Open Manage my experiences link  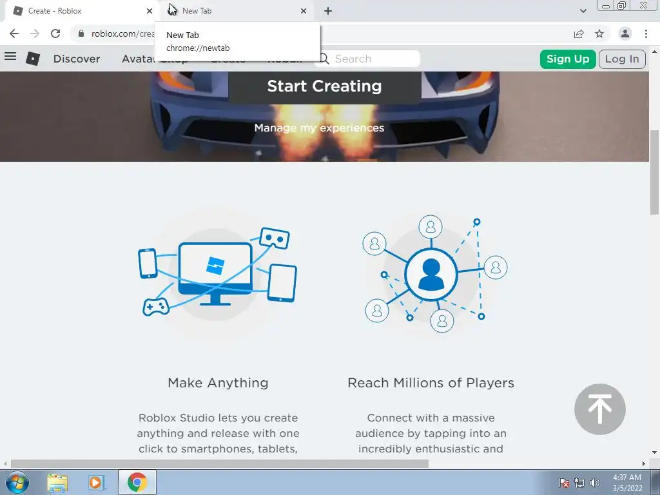coord(319,128)
